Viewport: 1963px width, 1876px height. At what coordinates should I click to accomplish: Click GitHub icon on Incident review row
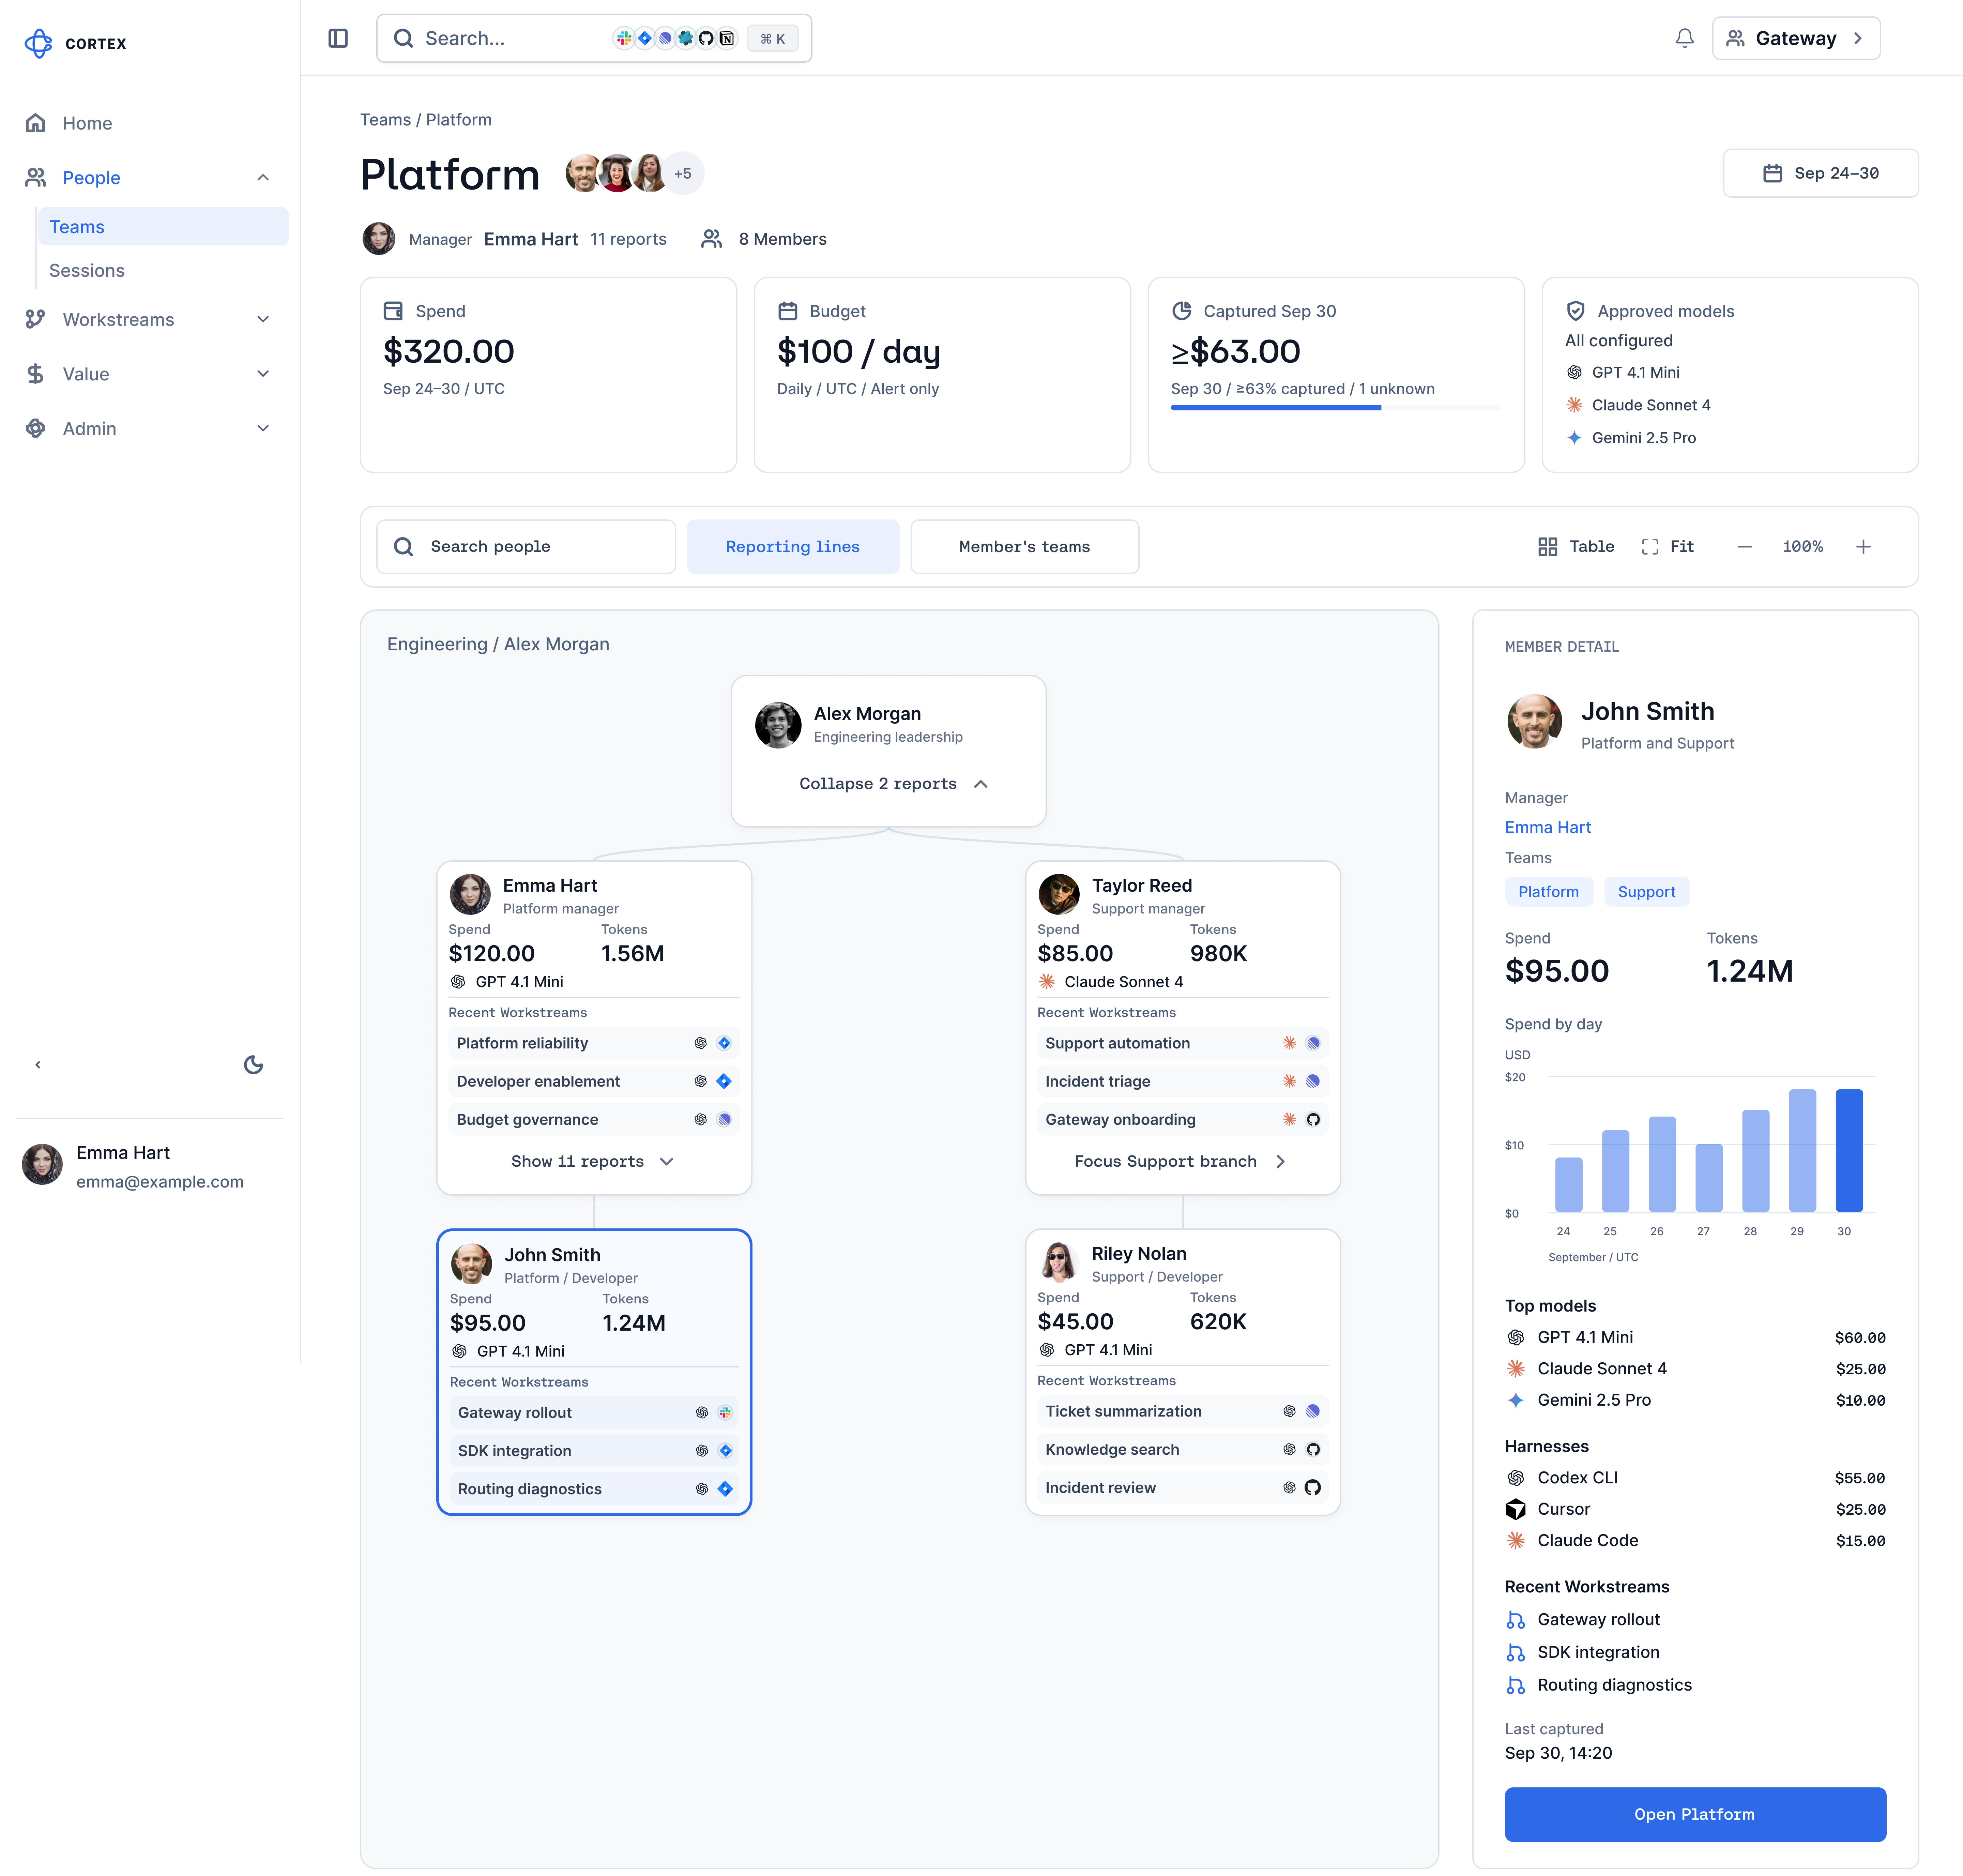(x=1313, y=1488)
